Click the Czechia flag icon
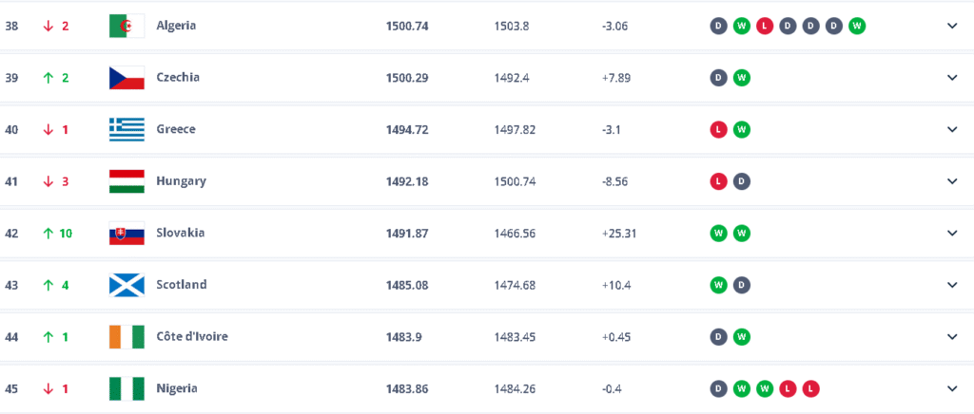974x414 pixels. click(x=127, y=78)
